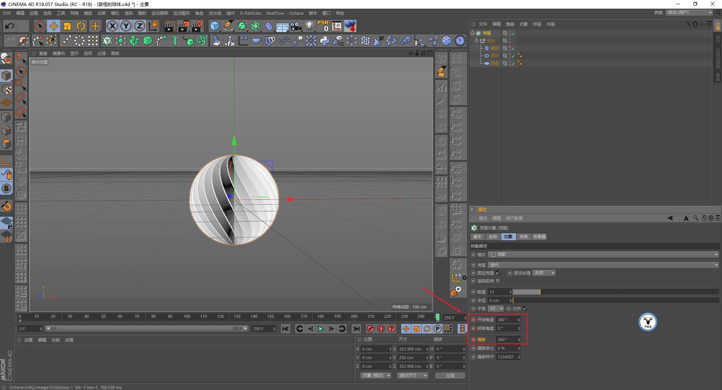
Task: Switch to the 效果器 tab in attributes
Action: 539,237
